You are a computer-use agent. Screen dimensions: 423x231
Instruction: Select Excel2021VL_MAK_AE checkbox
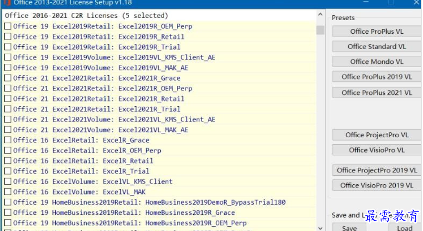coord(8,130)
